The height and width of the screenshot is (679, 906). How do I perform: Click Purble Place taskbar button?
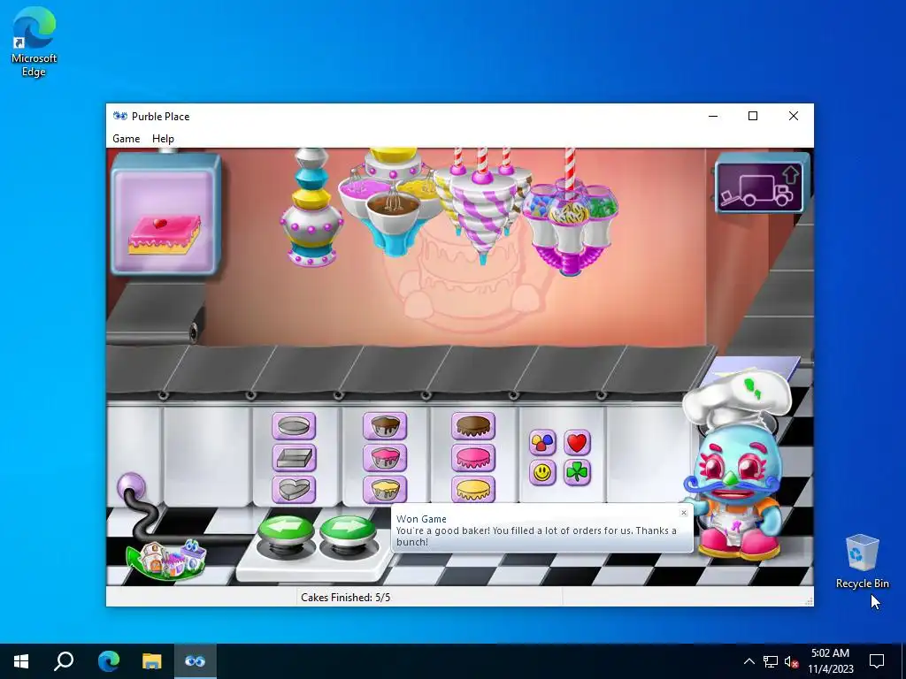195,661
